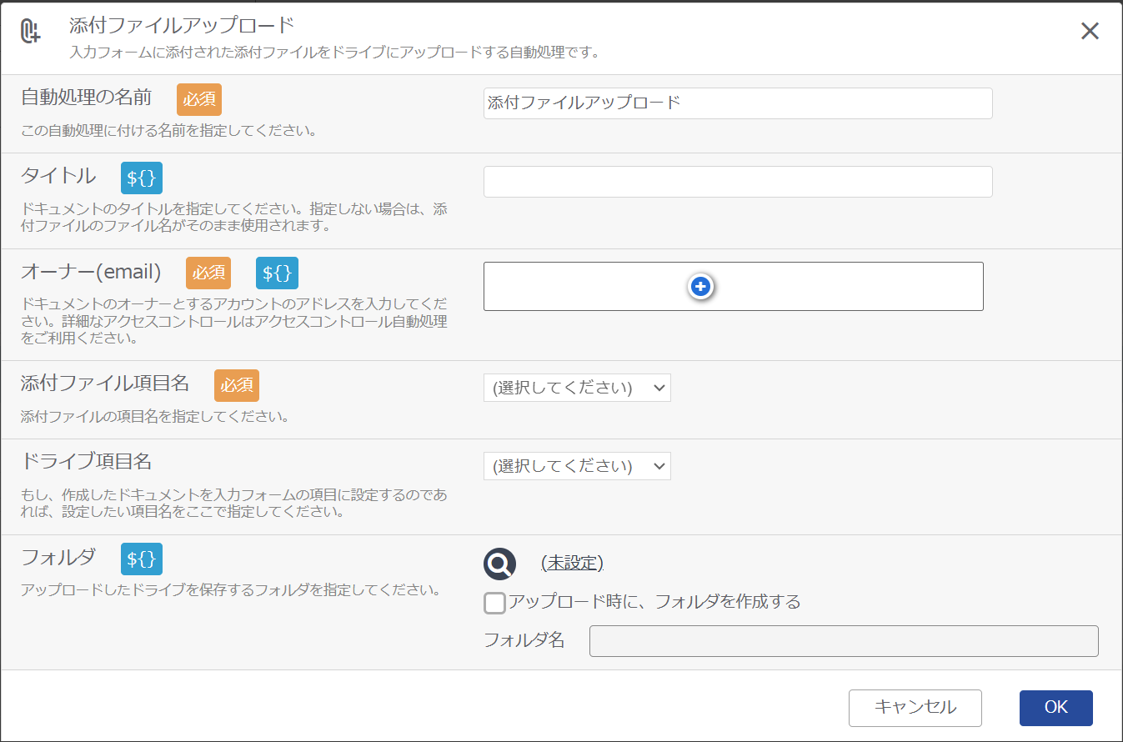Click inside the 自動処理の名前 text field

tap(737, 103)
